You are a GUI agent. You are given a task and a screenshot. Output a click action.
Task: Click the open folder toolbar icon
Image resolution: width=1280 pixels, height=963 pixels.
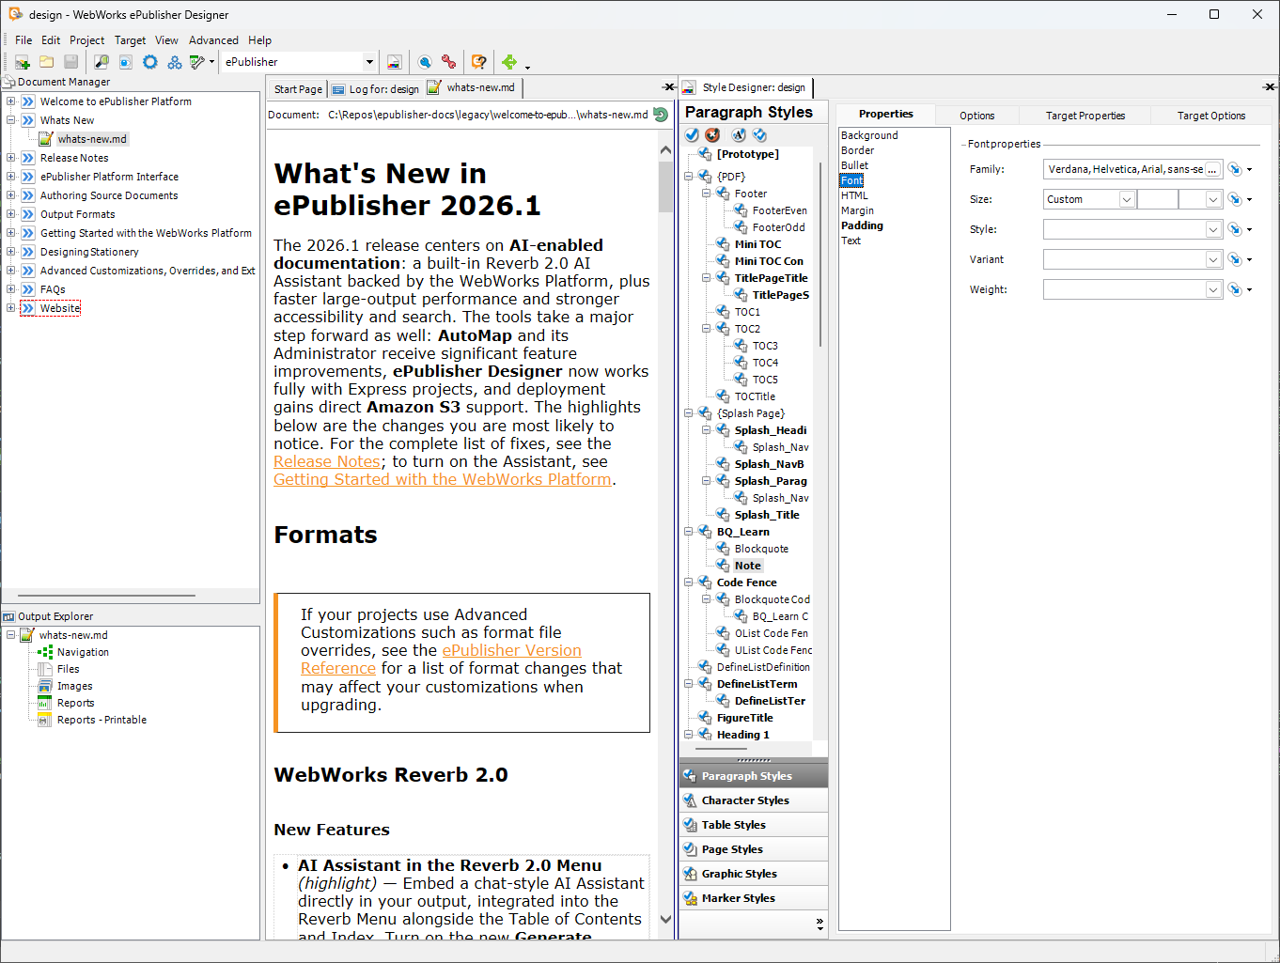[x=46, y=62]
